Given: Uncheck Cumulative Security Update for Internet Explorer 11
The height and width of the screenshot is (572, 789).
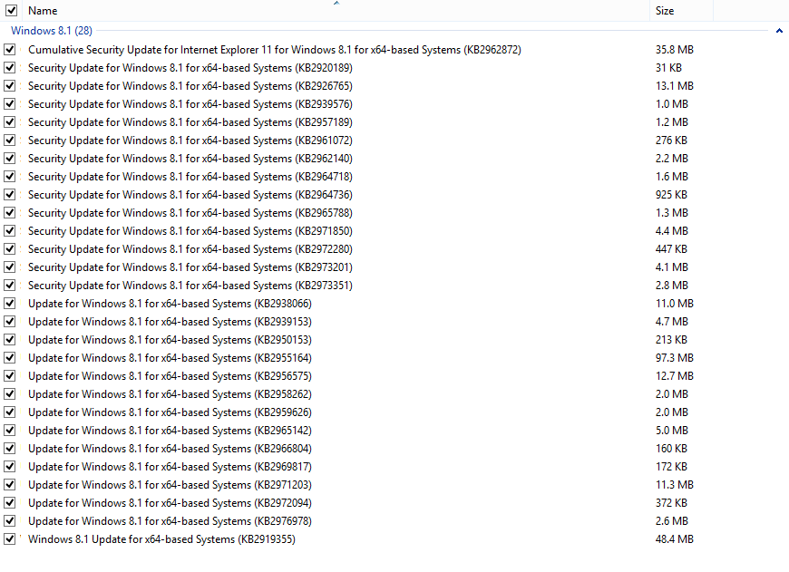Looking at the screenshot, I should click(x=10, y=50).
